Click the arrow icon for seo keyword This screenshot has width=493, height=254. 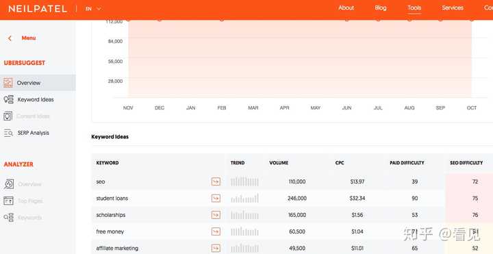click(x=216, y=181)
